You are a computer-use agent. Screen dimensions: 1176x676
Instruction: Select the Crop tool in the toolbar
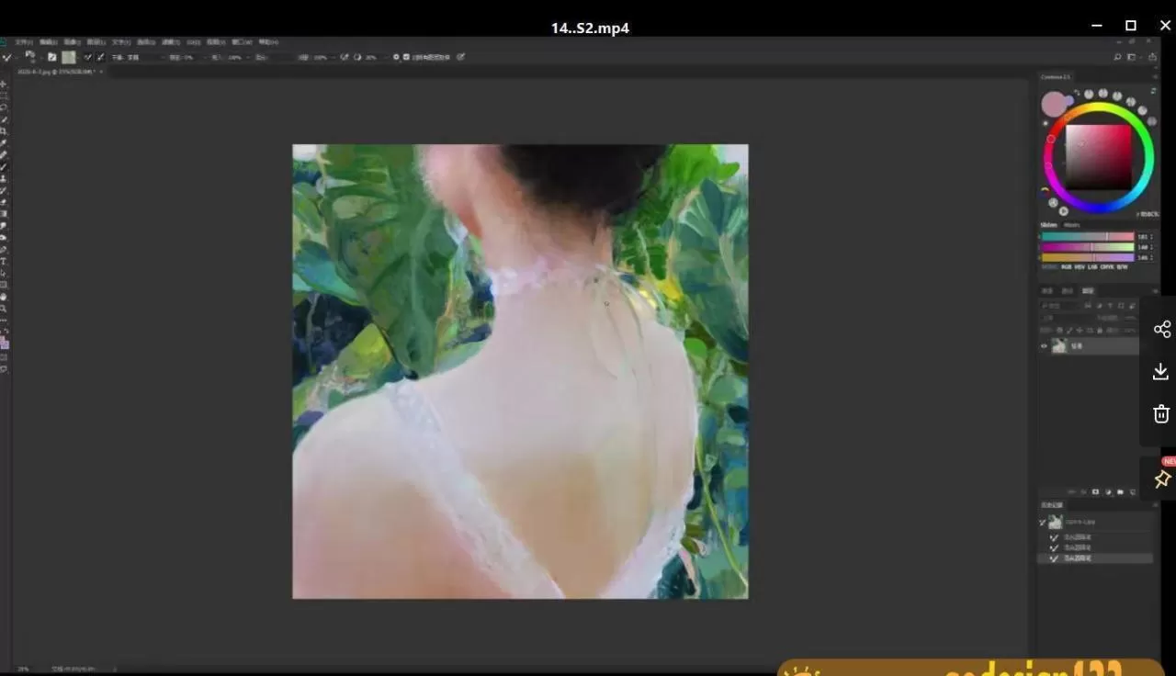point(5,131)
